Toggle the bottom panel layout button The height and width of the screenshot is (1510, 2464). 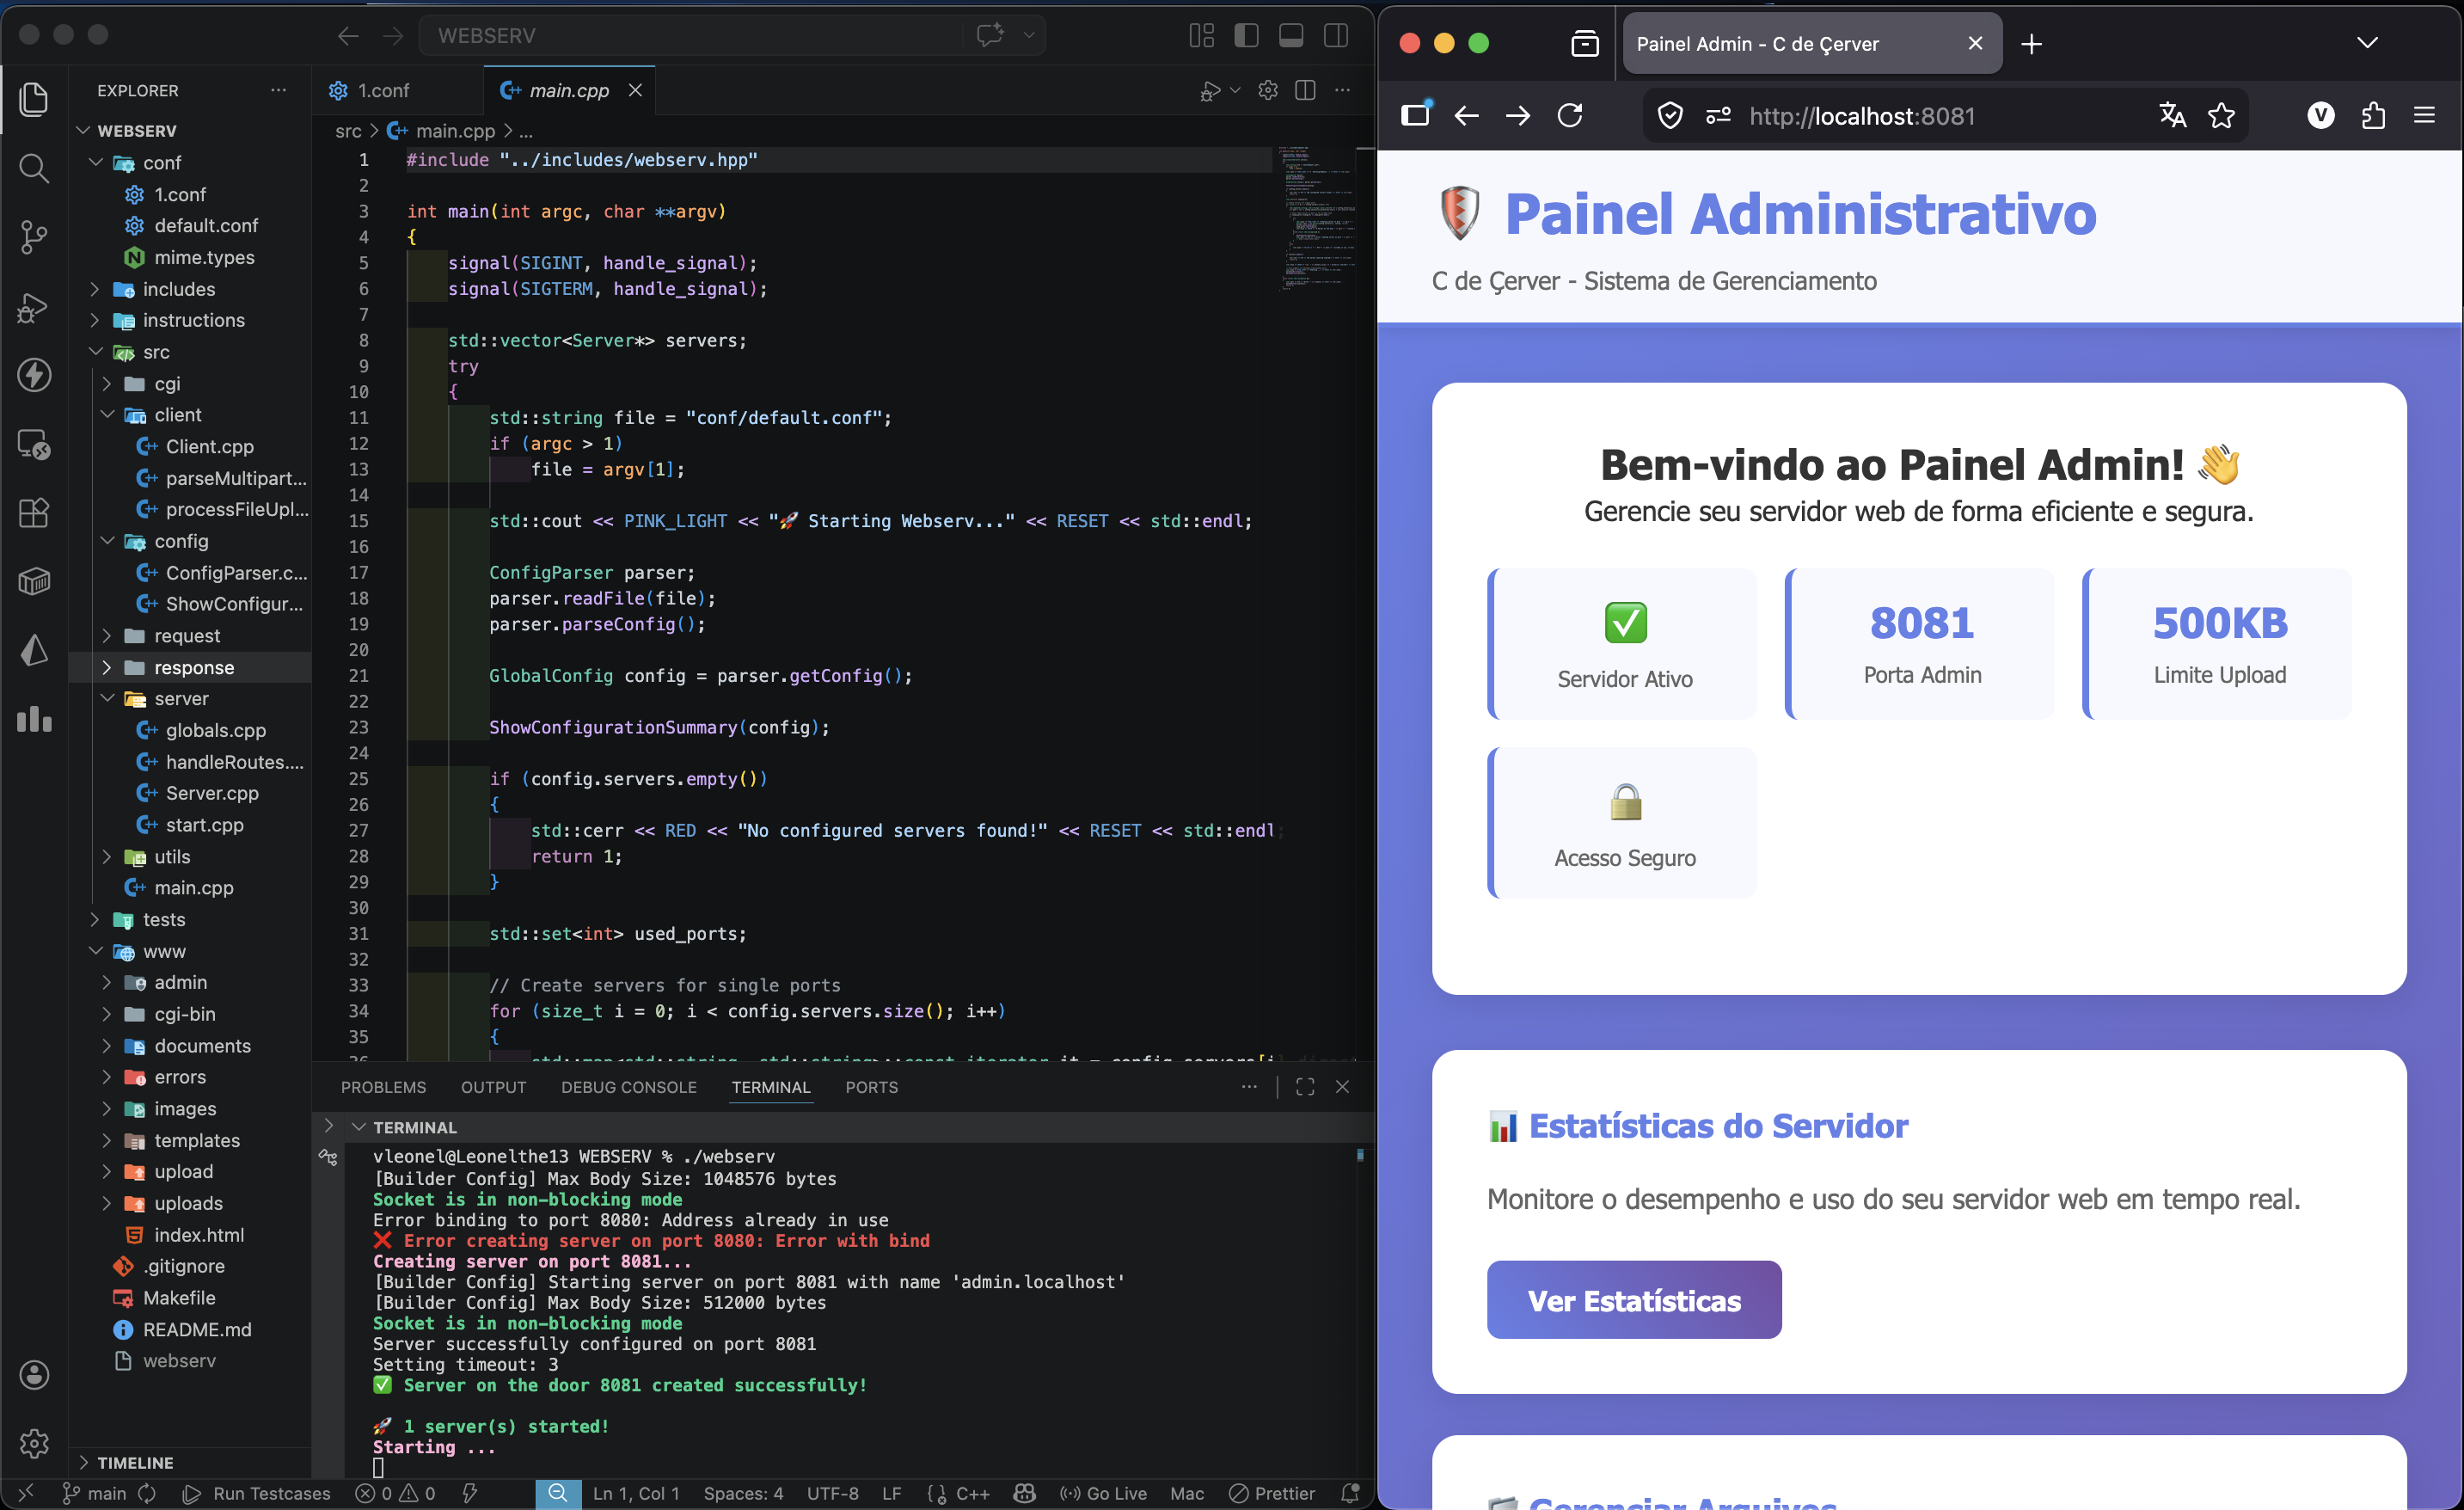pyautogui.click(x=1291, y=36)
